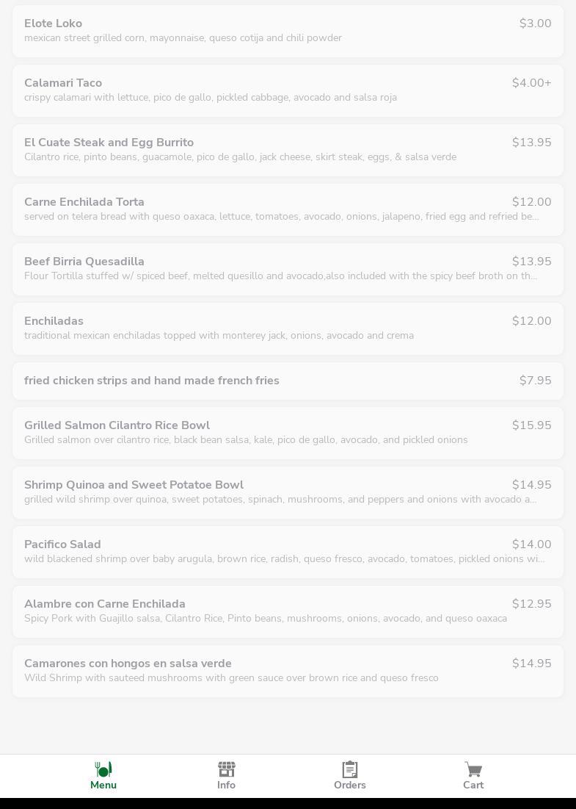Click the $4.00+ price on Calamari Taco

point(531,83)
